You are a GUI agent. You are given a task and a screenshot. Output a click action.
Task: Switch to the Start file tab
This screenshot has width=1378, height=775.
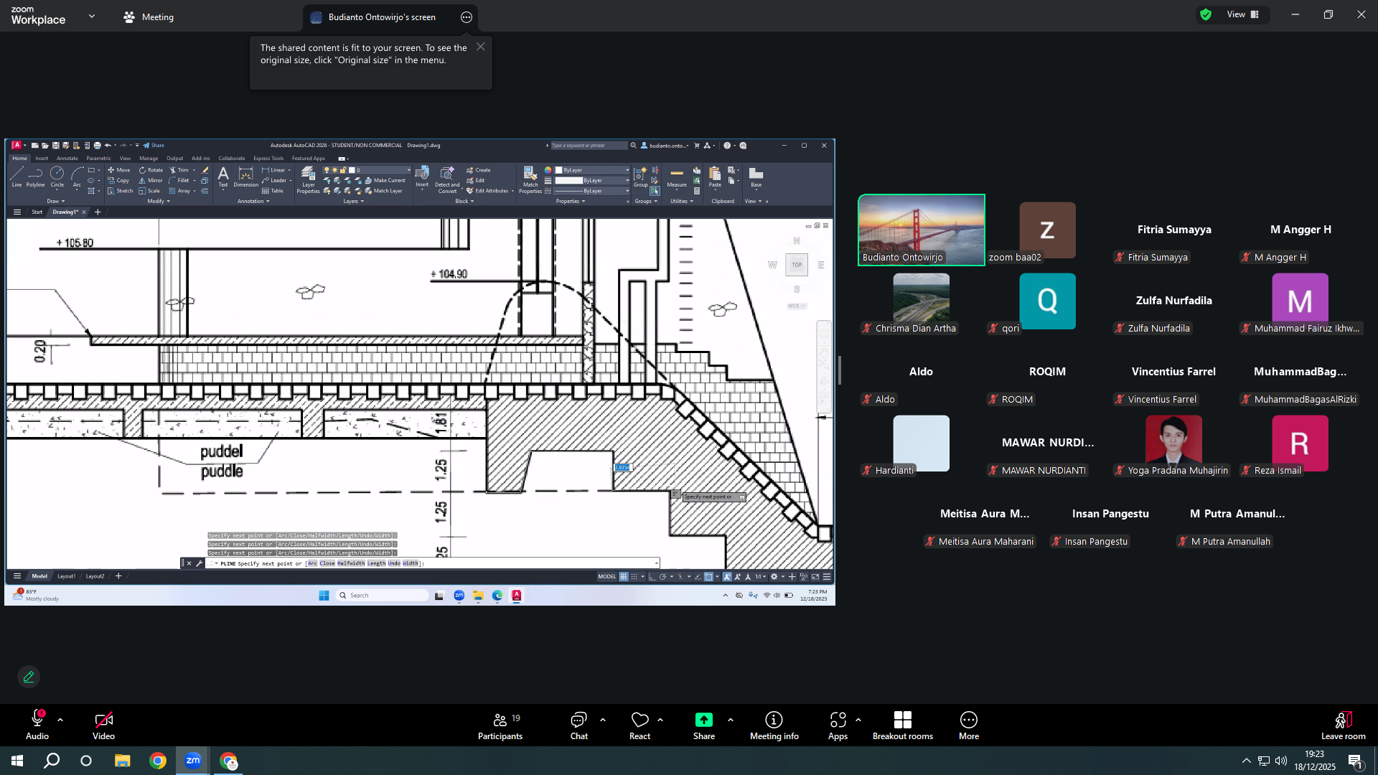click(x=37, y=212)
